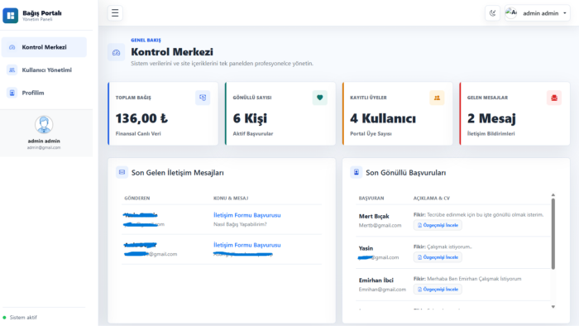Click the Finansal Canlı Veri caption
This screenshot has width=579, height=326.
coord(138,134)
